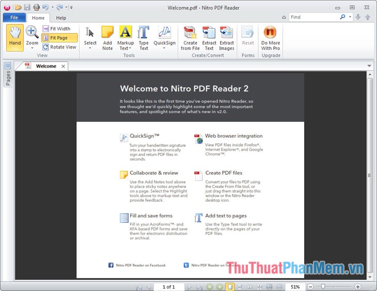377x291 pixels.
Task: Go to the previous page
Action: point(149,287)
